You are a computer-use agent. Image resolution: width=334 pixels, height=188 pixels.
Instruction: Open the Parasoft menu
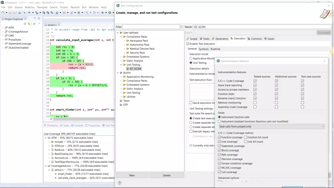[75, 7]
